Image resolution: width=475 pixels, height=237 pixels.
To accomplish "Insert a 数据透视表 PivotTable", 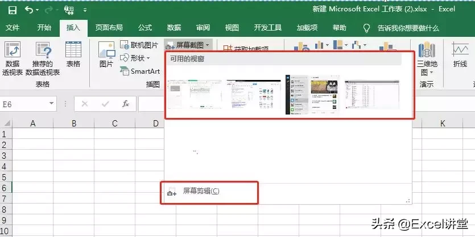I will coord(13,58).
